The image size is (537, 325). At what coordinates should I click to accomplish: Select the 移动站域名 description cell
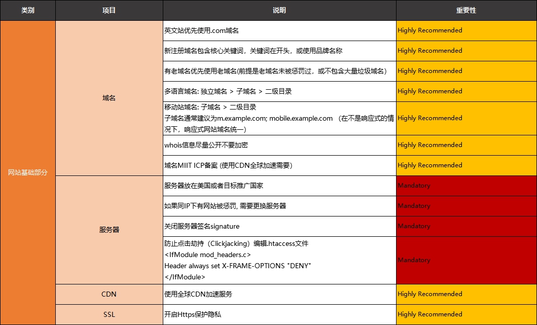[x=279, y=118]
